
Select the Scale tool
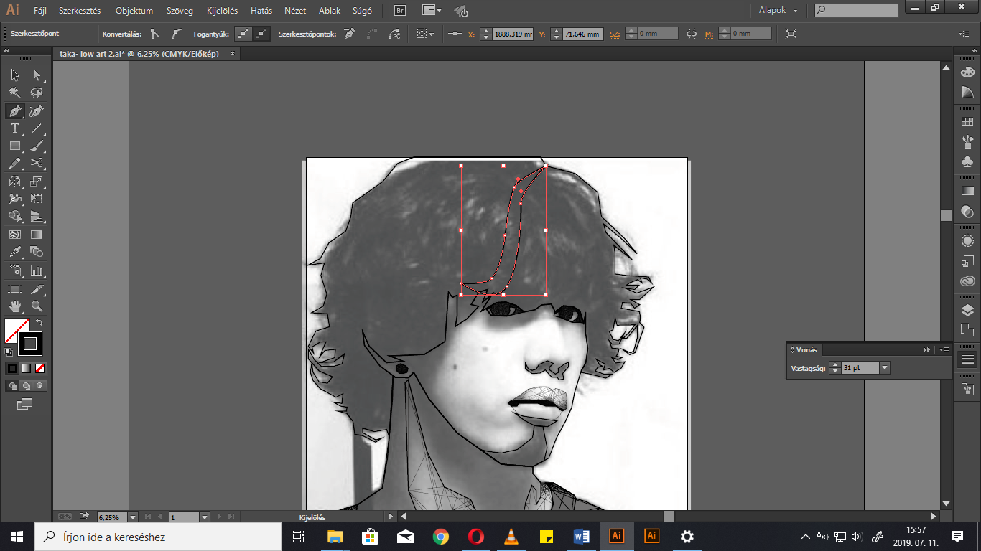tap(37, 182)
